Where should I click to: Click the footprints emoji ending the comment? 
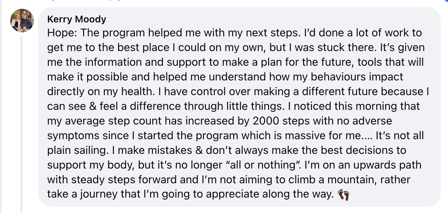343,195
